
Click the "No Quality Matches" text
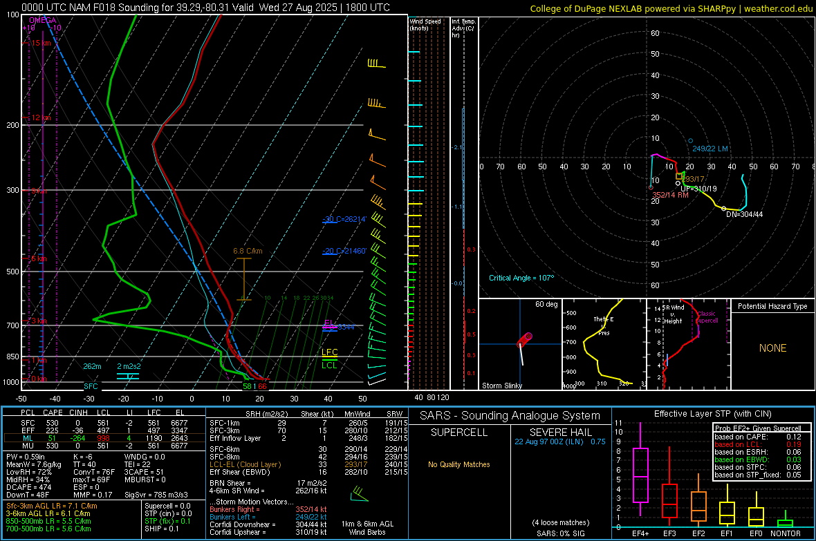tap(459, 464)
